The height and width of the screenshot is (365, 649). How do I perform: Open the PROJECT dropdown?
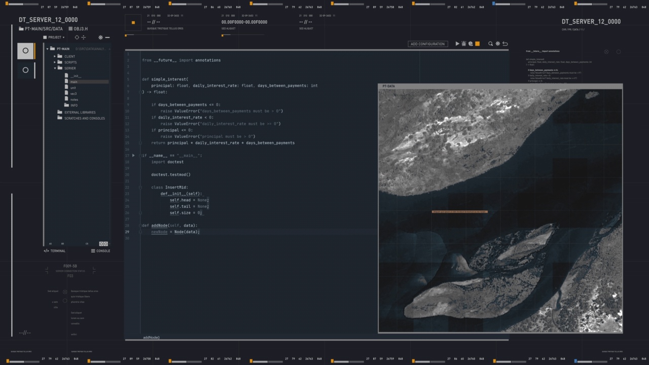point(54,38)
